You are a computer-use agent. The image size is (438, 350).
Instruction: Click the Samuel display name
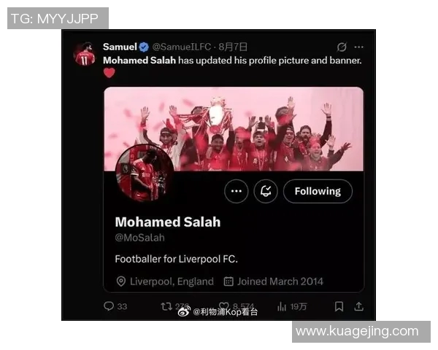click(x=120, y=47)
